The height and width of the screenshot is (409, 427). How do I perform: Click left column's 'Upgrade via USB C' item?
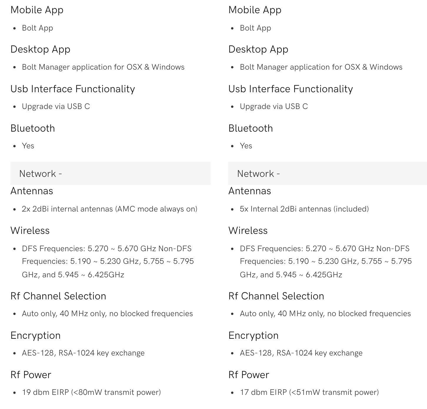pos(56,106)
